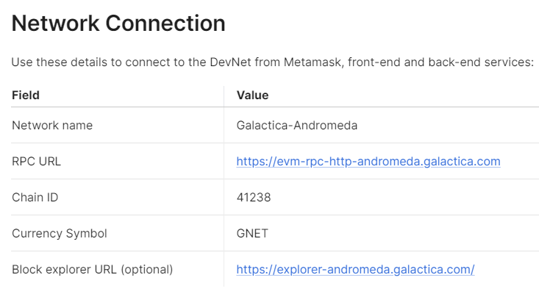Image resolution: width=539 pixels, height=308 pixels.
Task: Click the word 'Network' in the page heading
Action: click(x=56, y=24)
